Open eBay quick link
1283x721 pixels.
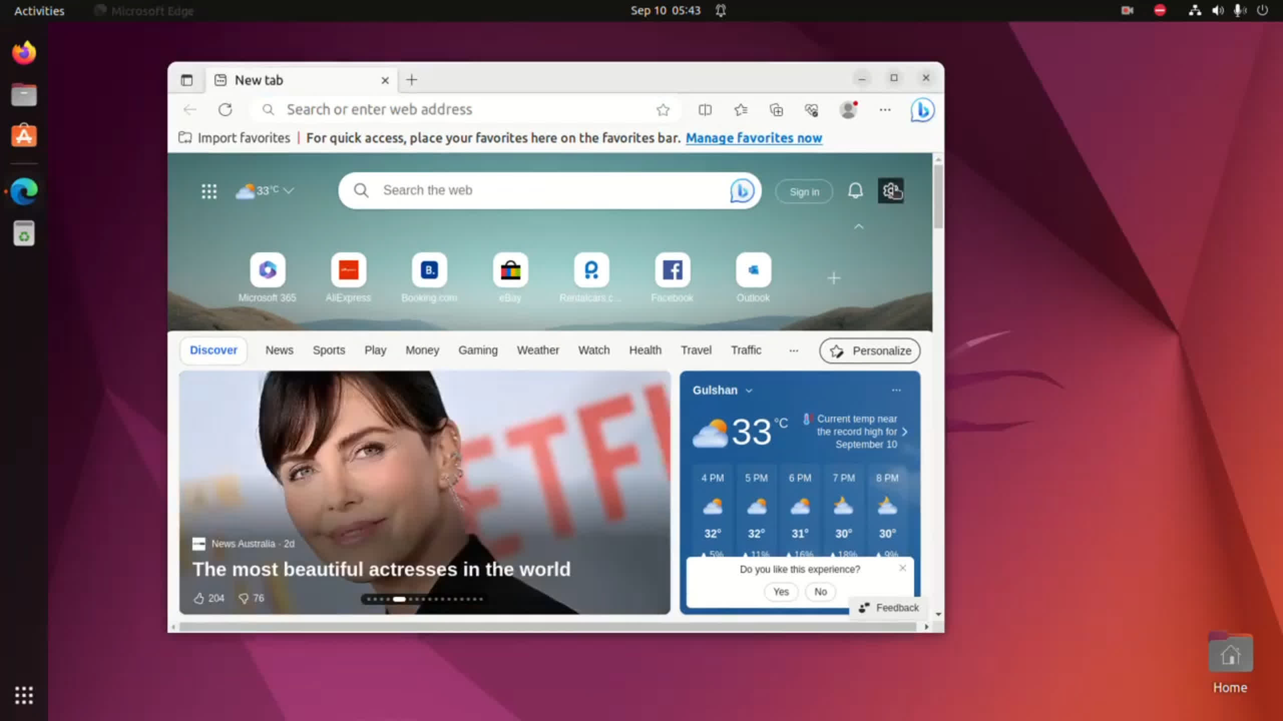(510, 278)
